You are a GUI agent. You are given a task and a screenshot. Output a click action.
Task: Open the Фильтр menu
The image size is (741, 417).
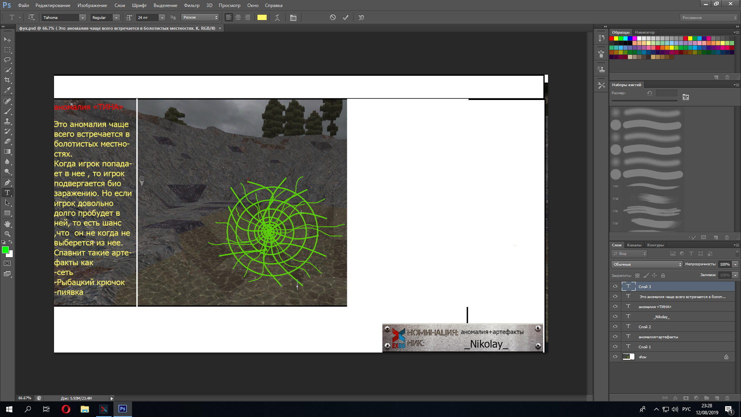[192, 5]
